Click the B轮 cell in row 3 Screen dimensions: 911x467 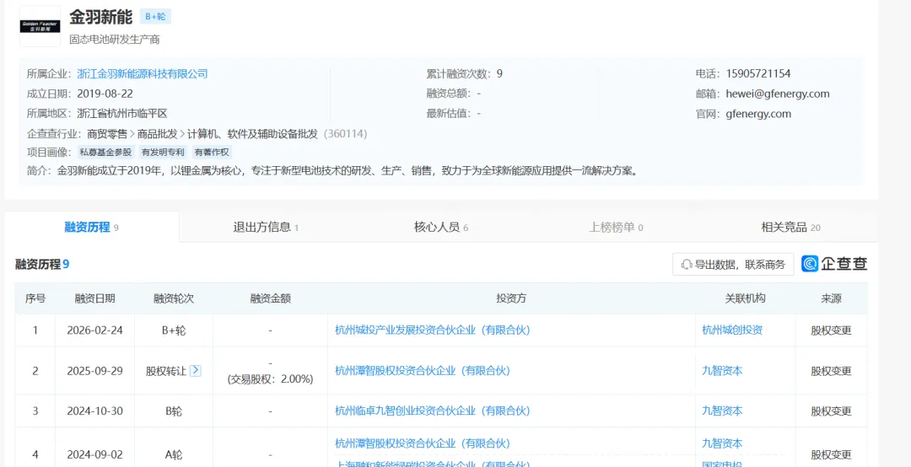(174, 411)
